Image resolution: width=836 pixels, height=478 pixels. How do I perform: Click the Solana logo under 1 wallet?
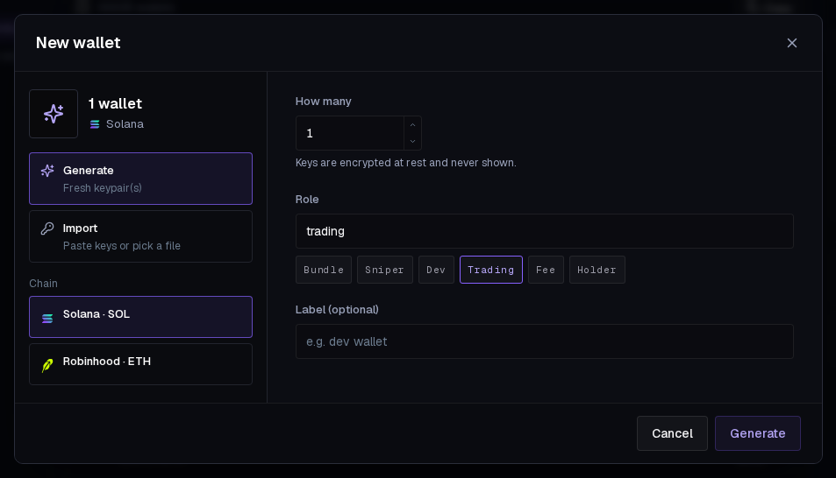coord(95,124)
